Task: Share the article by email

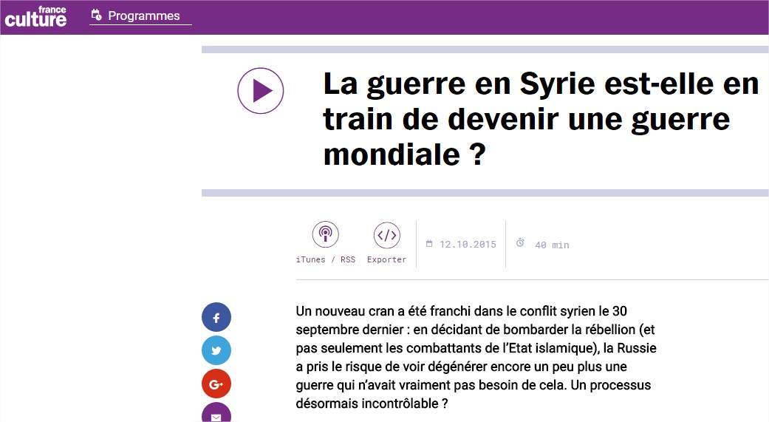Action: [x=216, y=413]
